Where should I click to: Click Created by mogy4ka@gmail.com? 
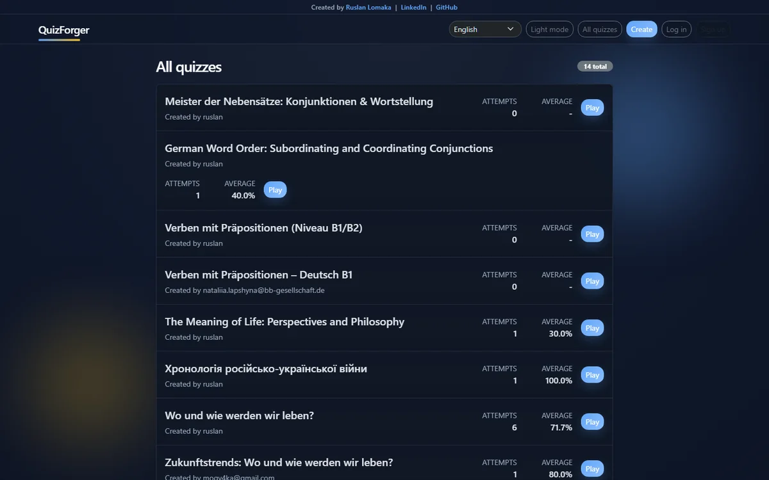(219, 477)
